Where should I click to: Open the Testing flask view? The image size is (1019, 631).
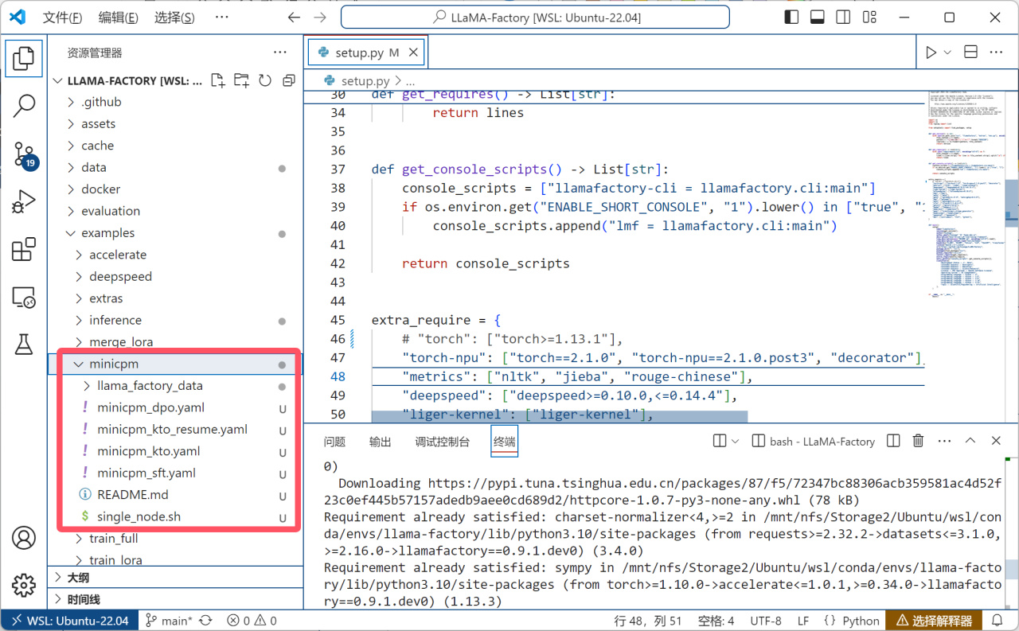point(24,345)
